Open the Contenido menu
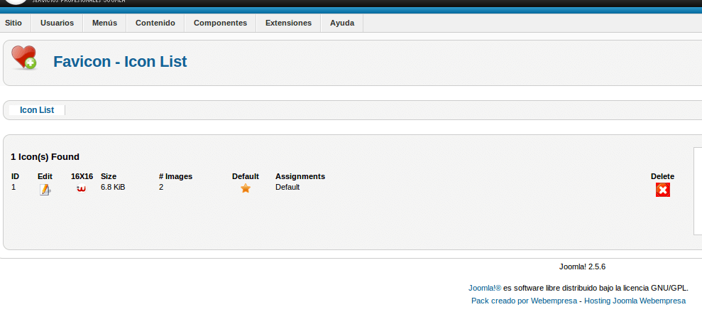 click(x=155, y=23)
